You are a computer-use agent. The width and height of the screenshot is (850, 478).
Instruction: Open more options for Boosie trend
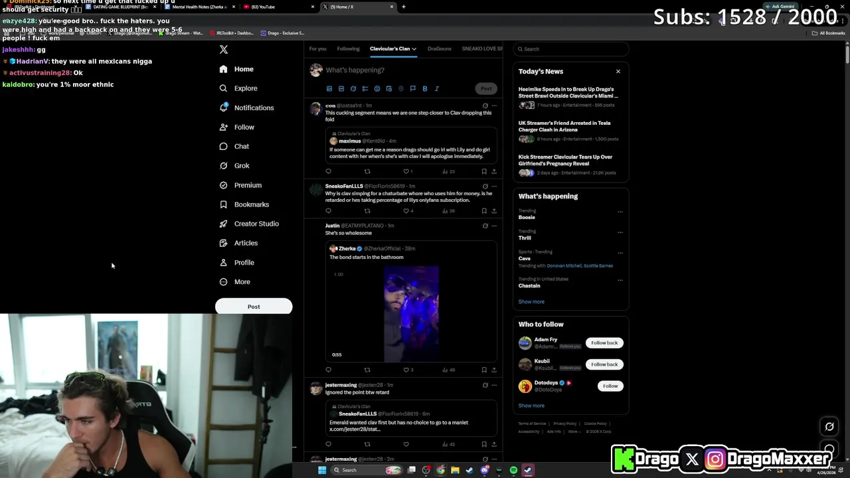click(620, 212)
